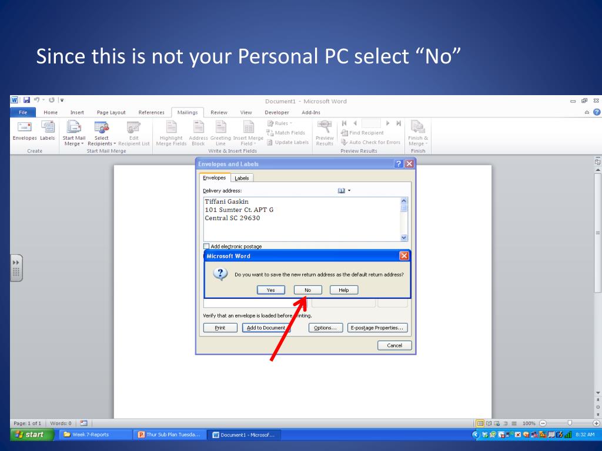Click the Labels icon in the ribbon
Screen dimensions: 602x451
click(48, 130)
